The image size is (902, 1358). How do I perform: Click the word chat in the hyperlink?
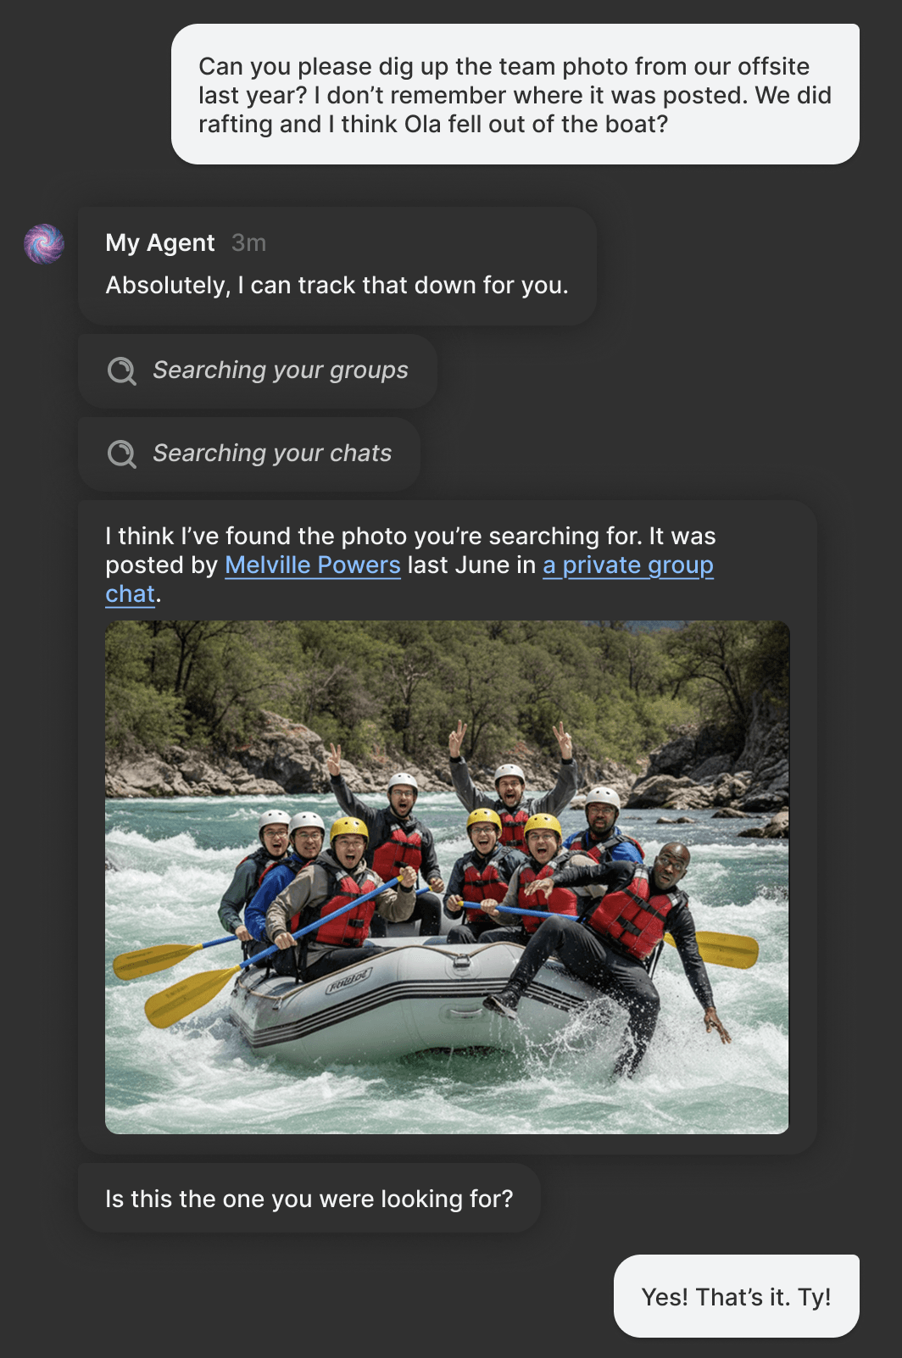129,593
